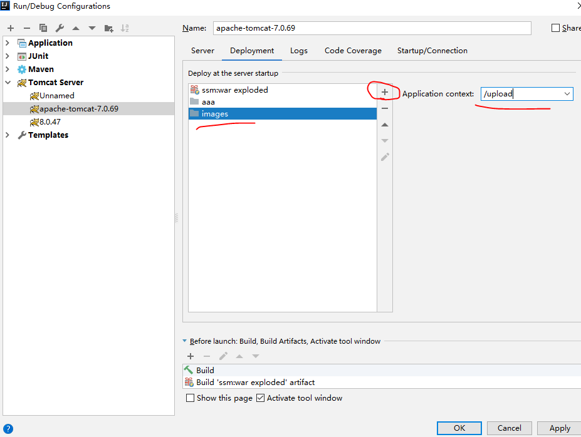Viewport: 581px width, 437px height.
Task: Select apache-tomcat-7.0.69 in the tree
Action: [x=88, y=109]
